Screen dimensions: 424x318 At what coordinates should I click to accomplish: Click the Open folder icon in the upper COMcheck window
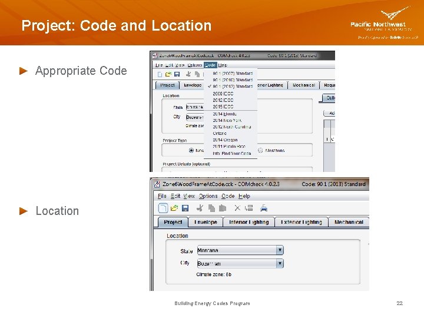coord(168,74)
